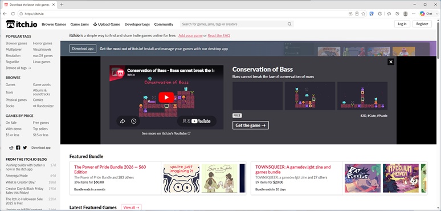Close the itch.io browser tab
441x211 pixels.
[x=54, y=5]
